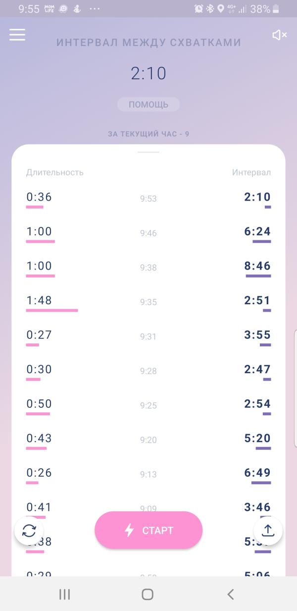Select the 1:48 duration entry

click(x=39, y=300)
